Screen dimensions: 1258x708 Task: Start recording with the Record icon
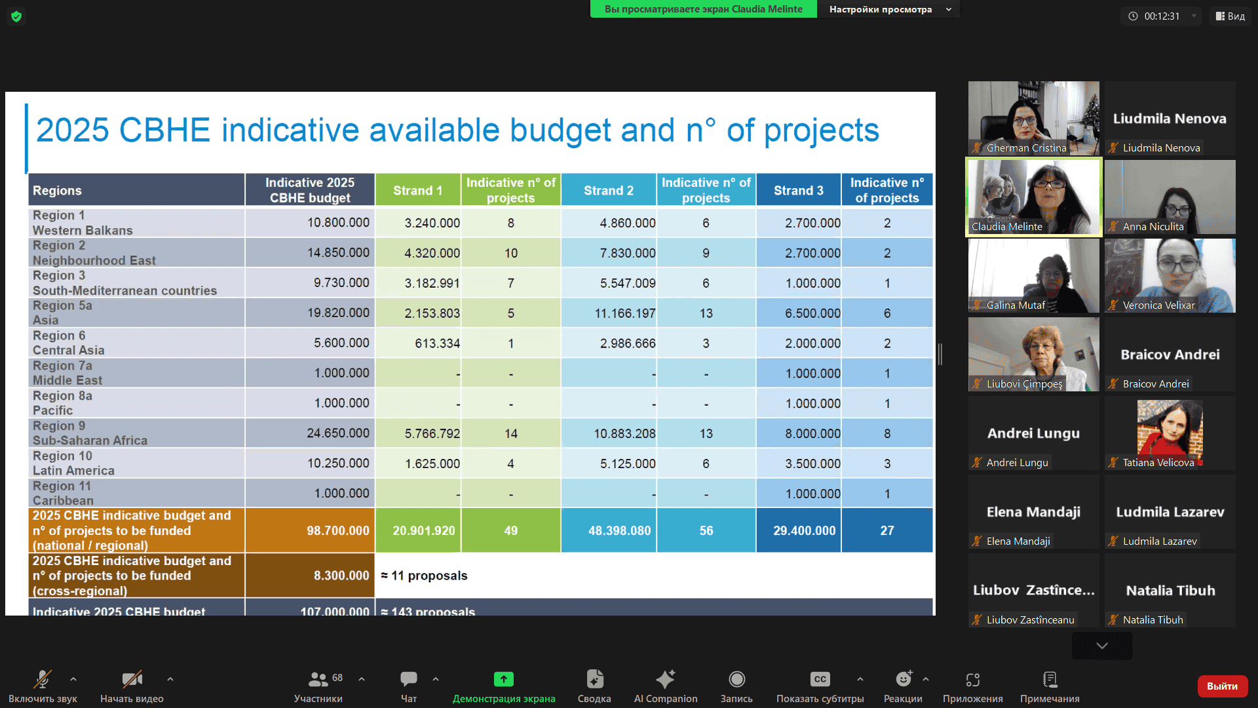[736, 680]
